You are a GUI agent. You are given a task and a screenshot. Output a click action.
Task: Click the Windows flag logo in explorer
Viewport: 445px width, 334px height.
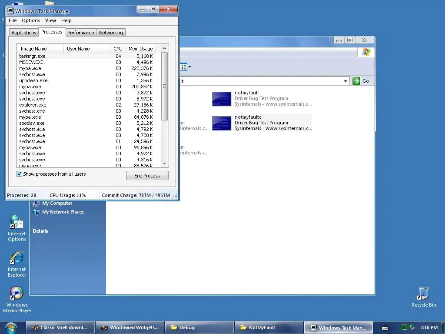tap(366, 52)
